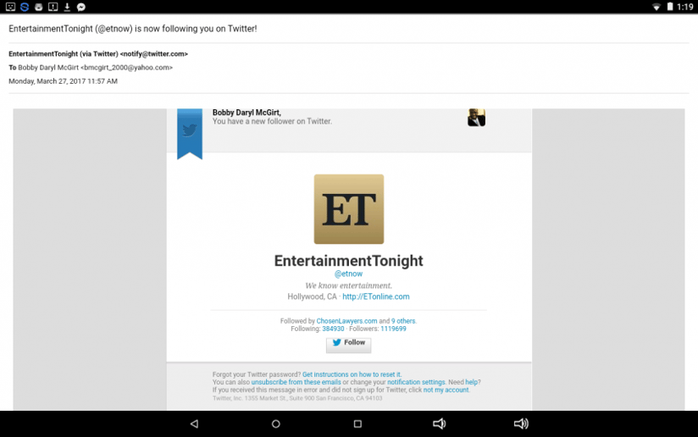
Task: Click the clock showing 1:19
Action: (x=684, y=7)
